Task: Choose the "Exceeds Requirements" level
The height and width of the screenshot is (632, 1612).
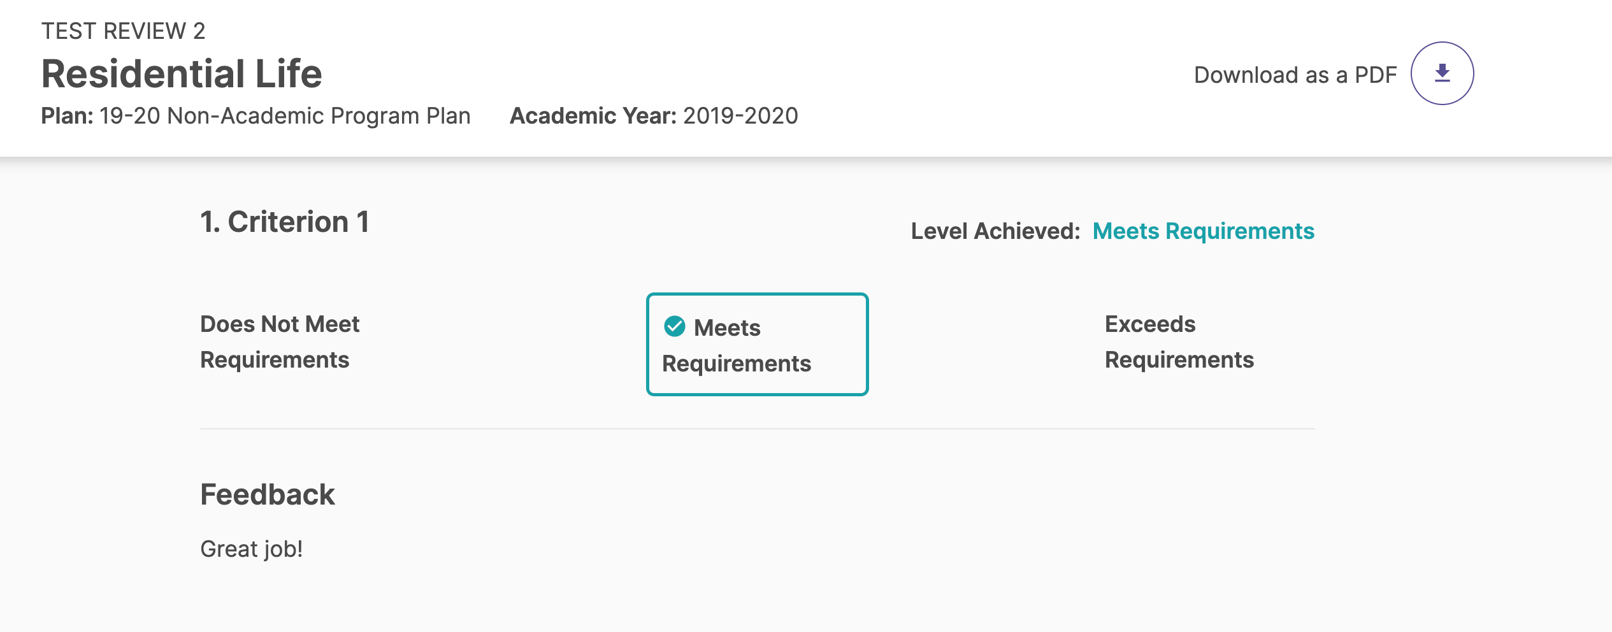Action: point(1179,341)
